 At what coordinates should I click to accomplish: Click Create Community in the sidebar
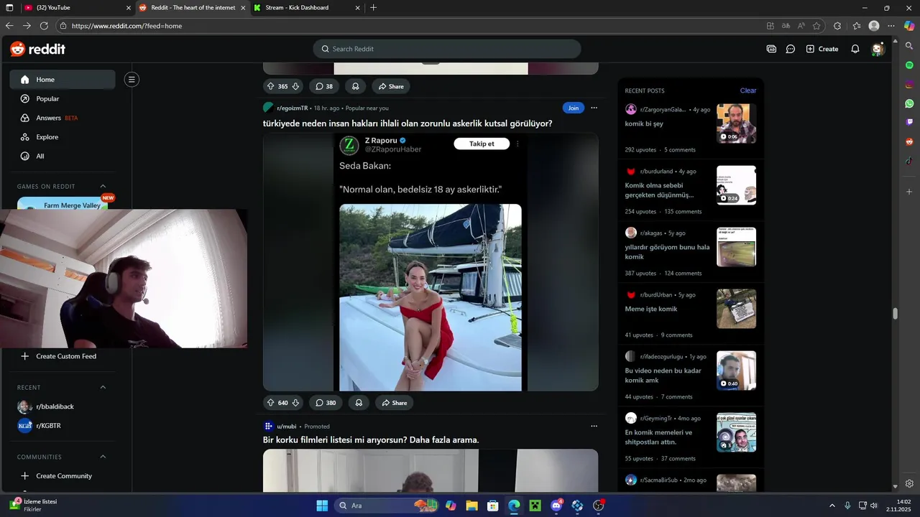[63, 476]
